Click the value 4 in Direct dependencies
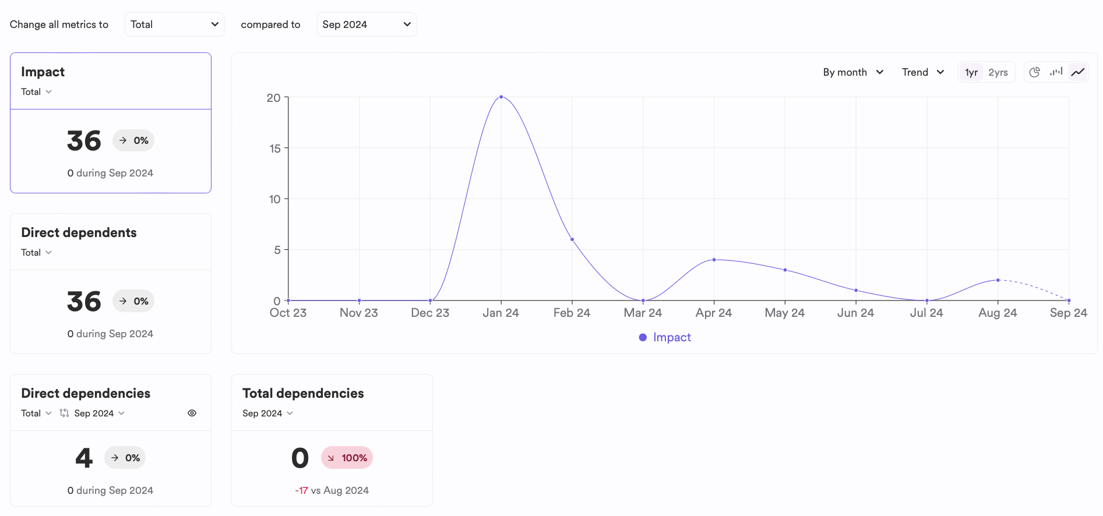The width and height of the screenshot is (1103, 516). click(x=84, y=458)
